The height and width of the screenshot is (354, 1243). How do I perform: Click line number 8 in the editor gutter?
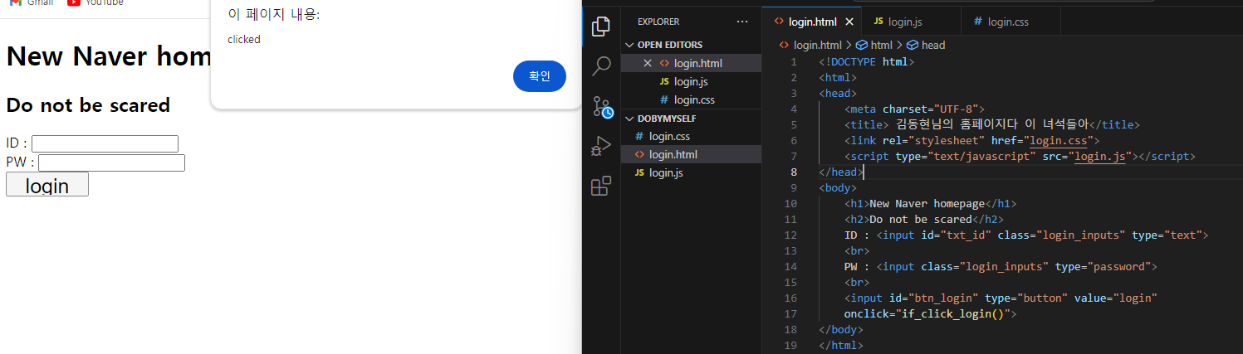tap(794, 172)
